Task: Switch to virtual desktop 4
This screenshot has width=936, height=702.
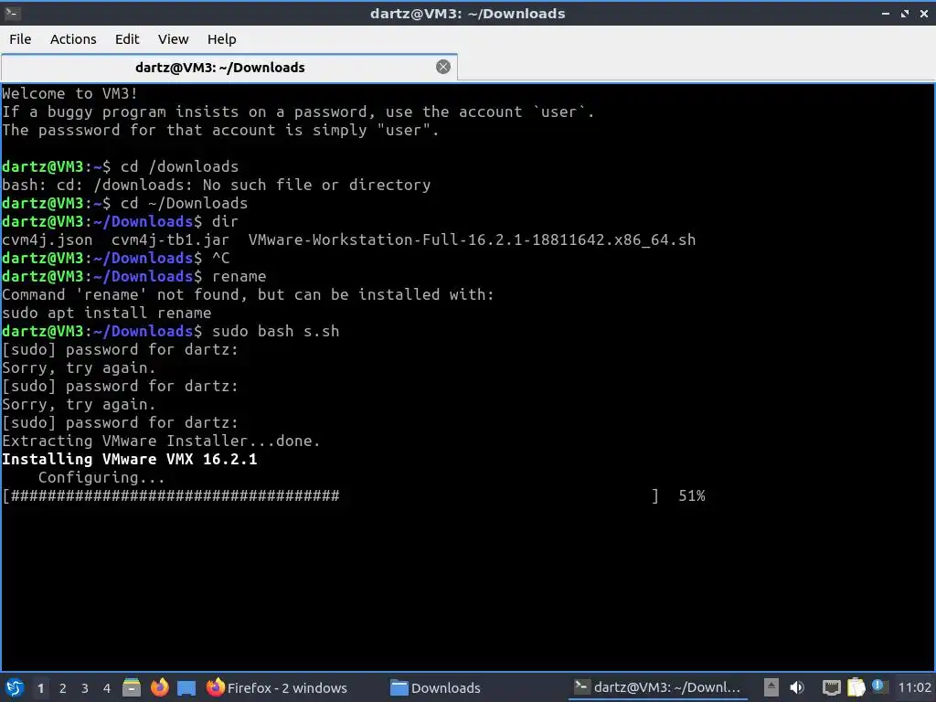Action: point(107,688)
